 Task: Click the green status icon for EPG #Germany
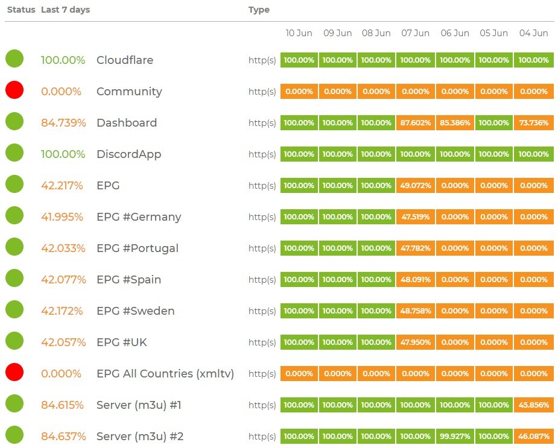coord(14,216)
